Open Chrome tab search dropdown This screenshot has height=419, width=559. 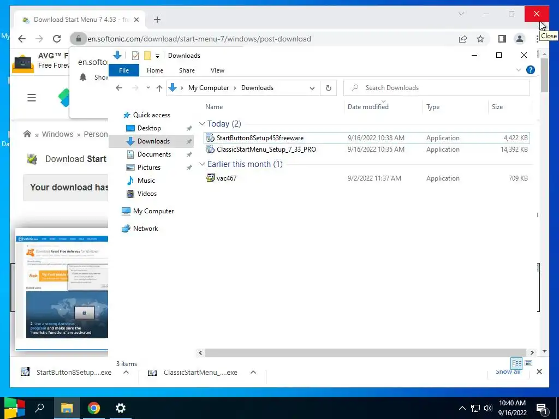click(x=461, y=14)
